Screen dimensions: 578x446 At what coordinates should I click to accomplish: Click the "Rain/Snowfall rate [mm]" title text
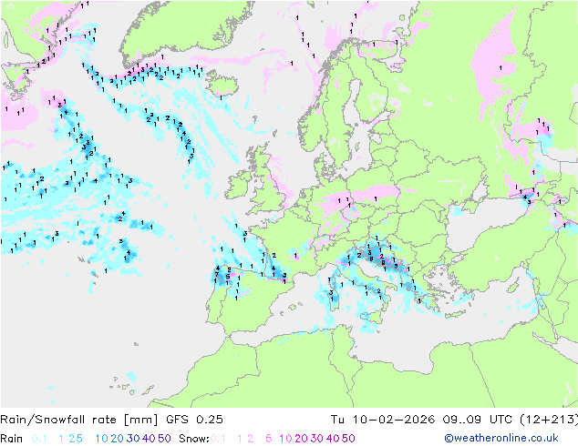pyautogui.click(x=79, y=420)
